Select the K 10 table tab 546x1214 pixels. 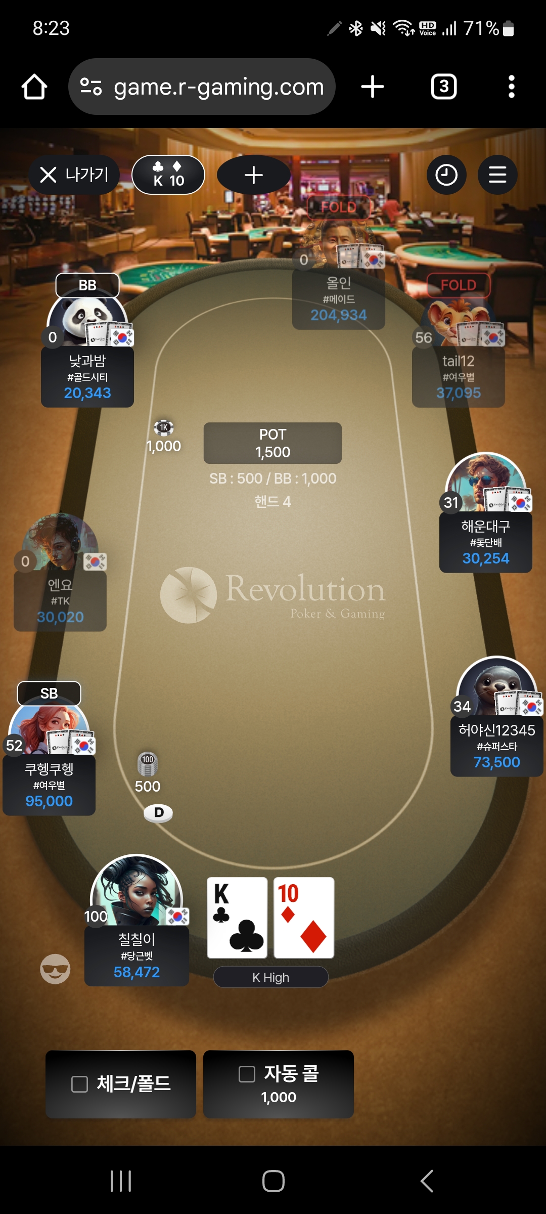tap(168, 175)
